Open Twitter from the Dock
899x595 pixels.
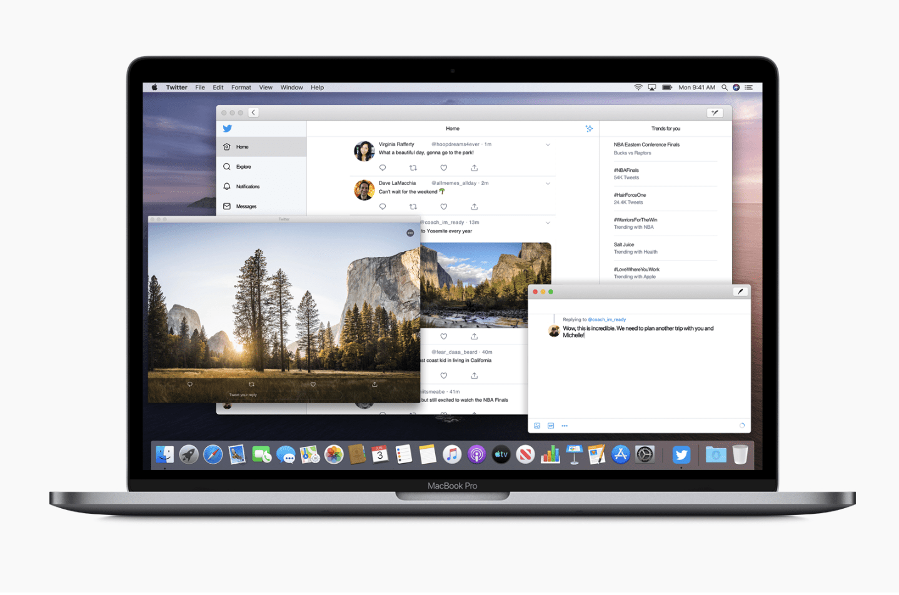click(681, 454)
